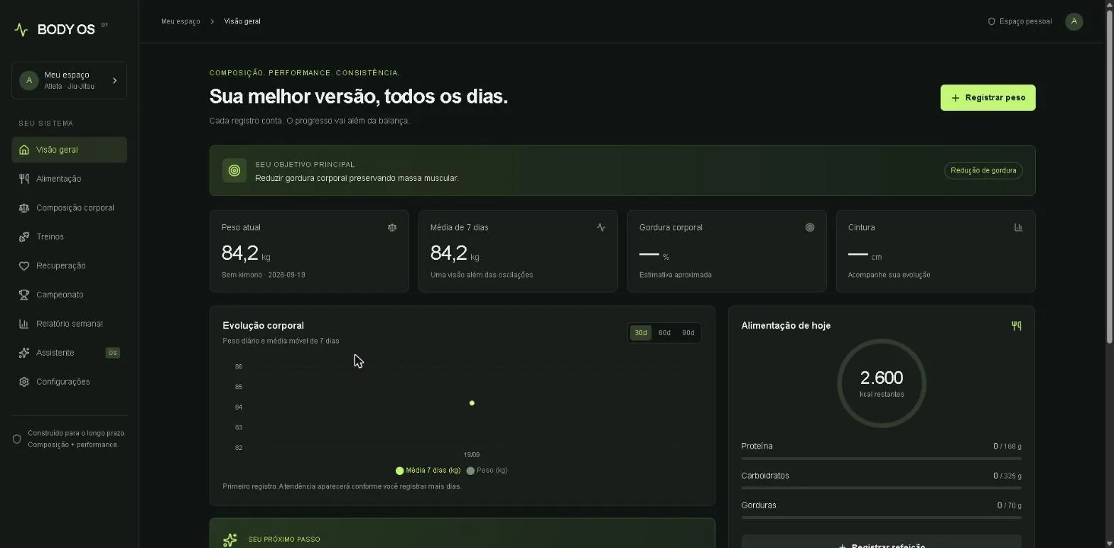
Task: Click the user avatar A in top bar
Action: (x=1074, y=21)
